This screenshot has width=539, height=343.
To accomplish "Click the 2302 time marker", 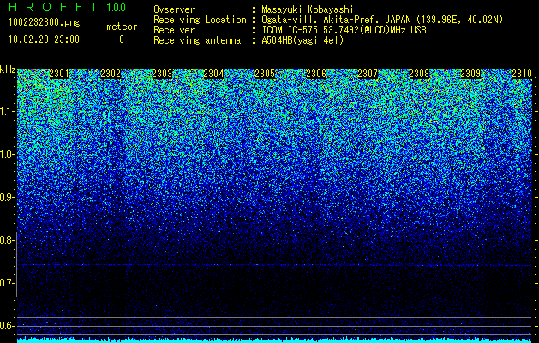I will point(111,74).
